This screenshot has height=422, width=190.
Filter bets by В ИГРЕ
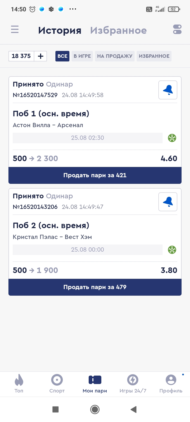tap(82, 56)
